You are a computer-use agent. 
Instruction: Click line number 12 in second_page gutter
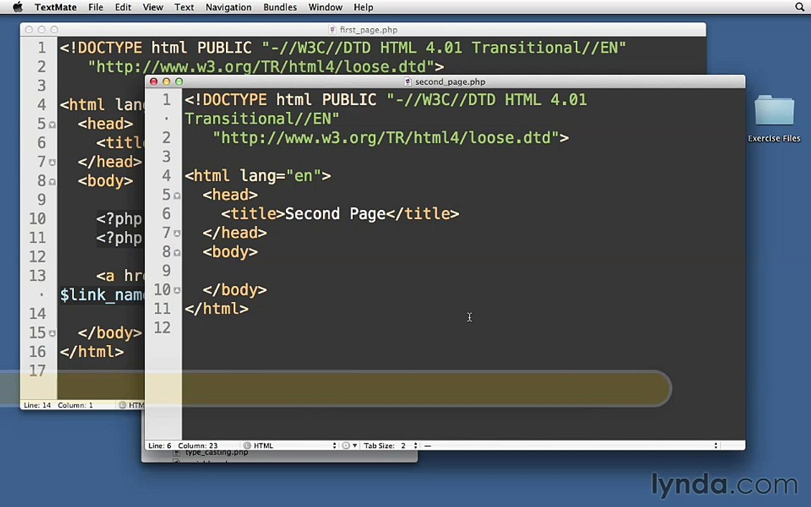pyautogui.click(x=162, y=327)
